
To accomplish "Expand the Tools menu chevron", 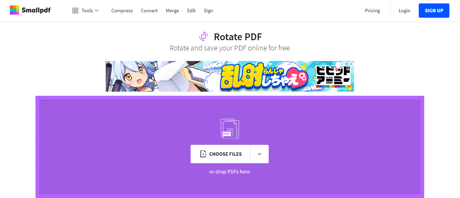I will 97,11.
